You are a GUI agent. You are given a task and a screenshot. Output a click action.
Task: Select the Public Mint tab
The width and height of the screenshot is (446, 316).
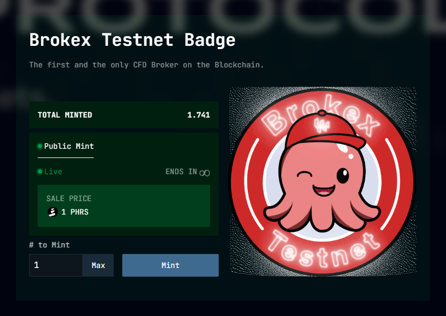pos(66,146)
